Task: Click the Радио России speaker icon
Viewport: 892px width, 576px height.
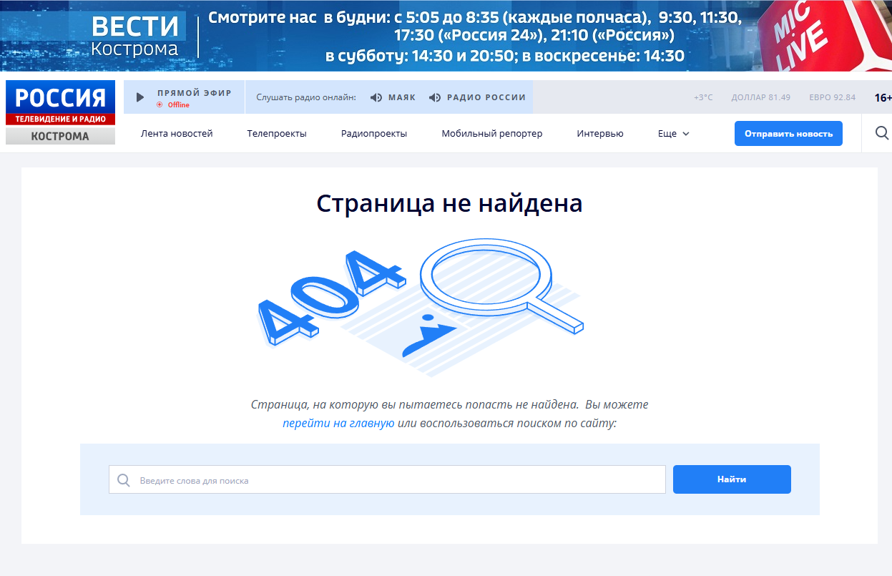Action: pyautogui.click(x=434, y=97)
